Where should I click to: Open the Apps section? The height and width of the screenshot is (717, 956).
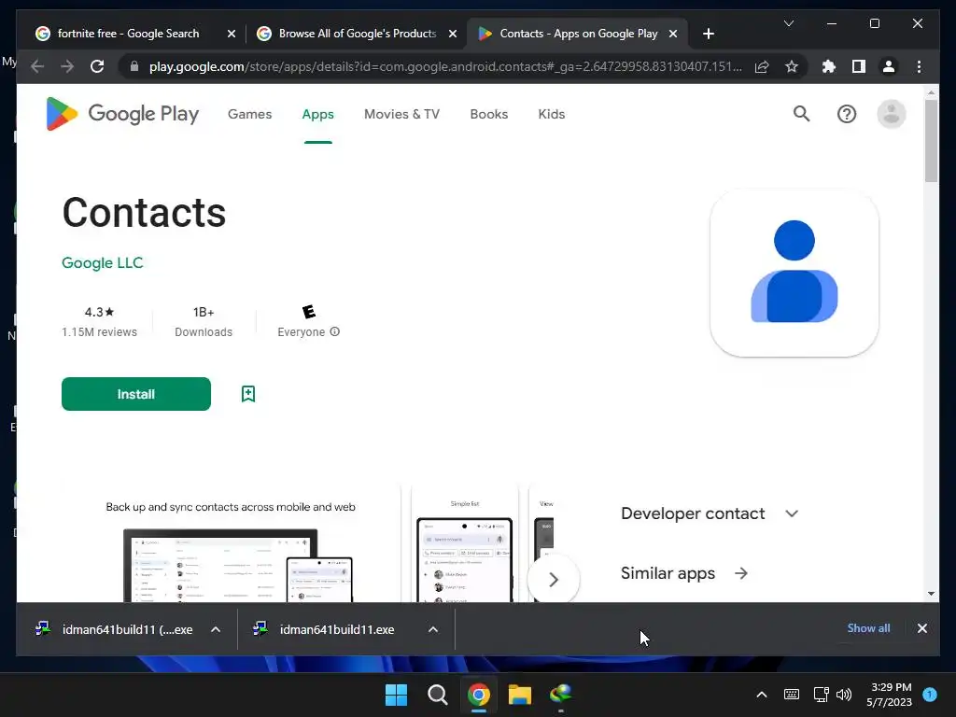[x=317, y=114]
